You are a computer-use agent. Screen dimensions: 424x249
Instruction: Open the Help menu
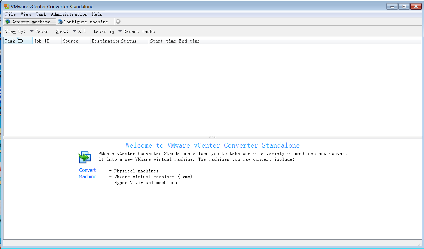[x=97, y=14]
